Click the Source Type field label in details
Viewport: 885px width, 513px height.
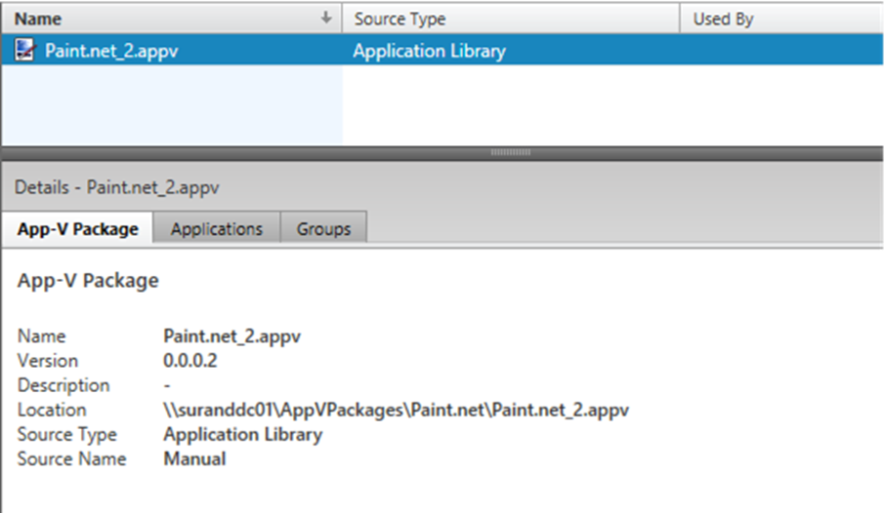click(x=67, y=434)
